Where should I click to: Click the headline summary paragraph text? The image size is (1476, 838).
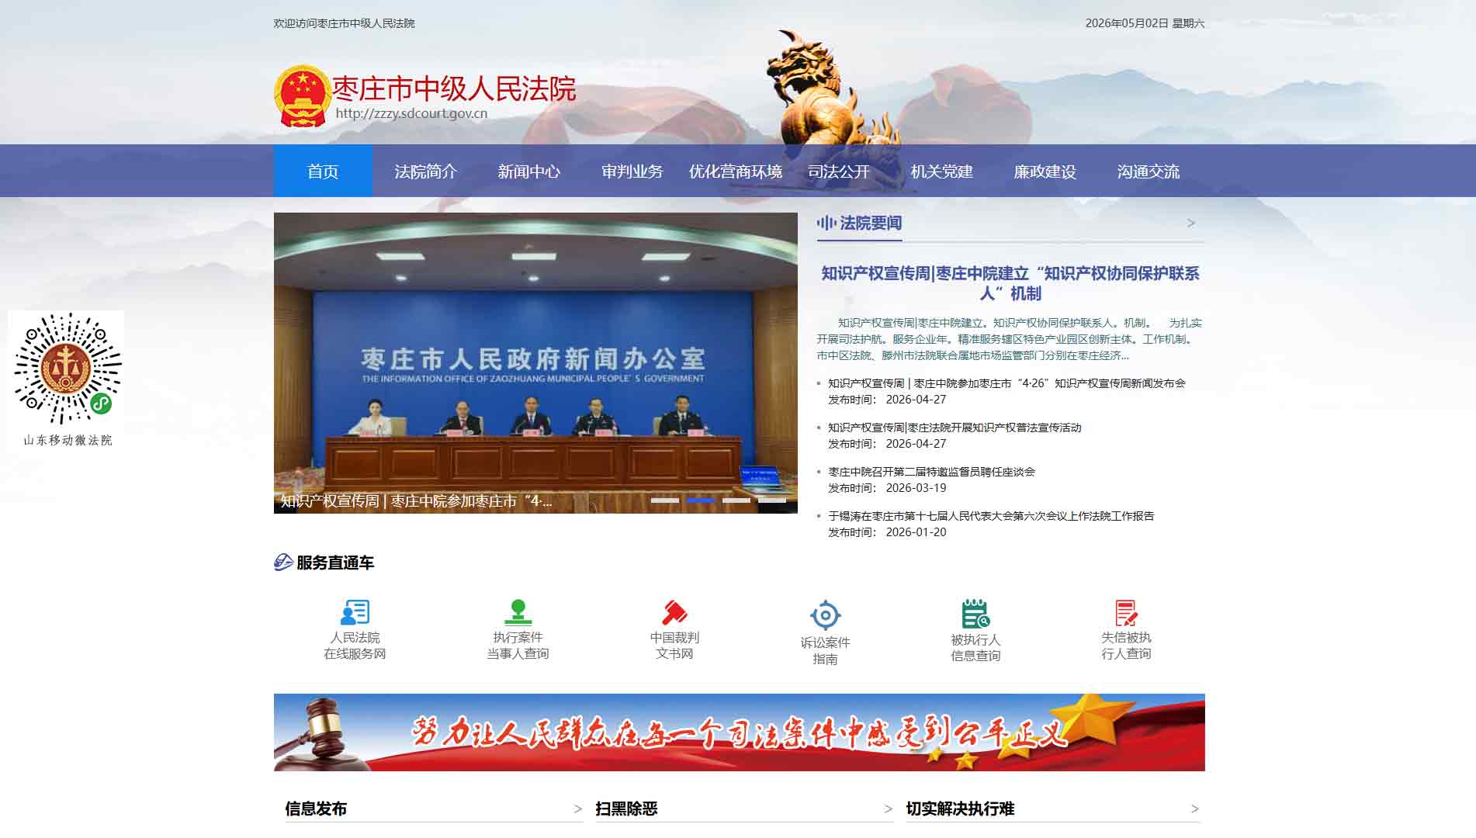(x=1010, y=339)
